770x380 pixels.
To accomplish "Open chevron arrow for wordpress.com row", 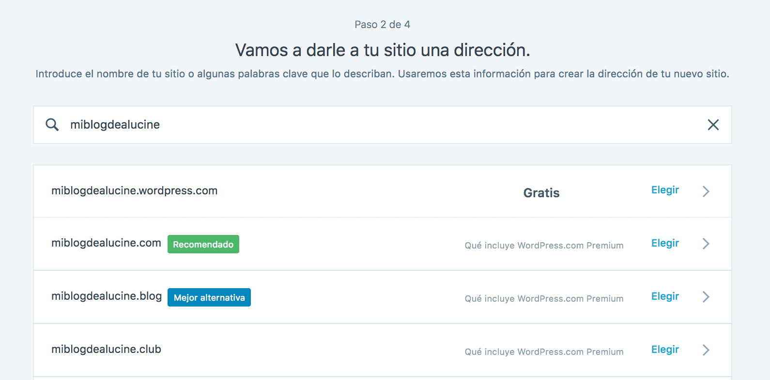I will click(706, 191).
